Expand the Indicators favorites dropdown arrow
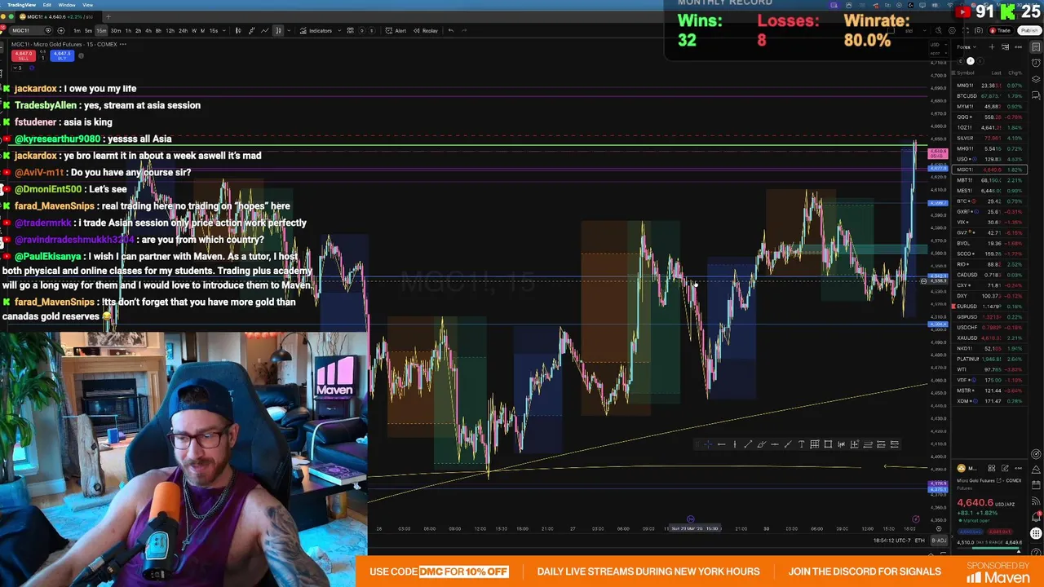 pos(339,30)
